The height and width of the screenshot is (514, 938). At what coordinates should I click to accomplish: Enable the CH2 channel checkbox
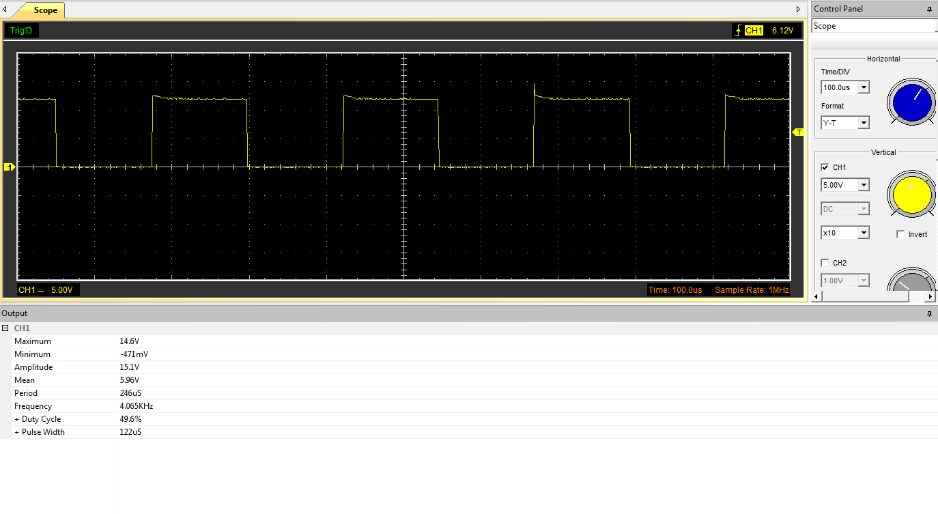click(825, 263)
